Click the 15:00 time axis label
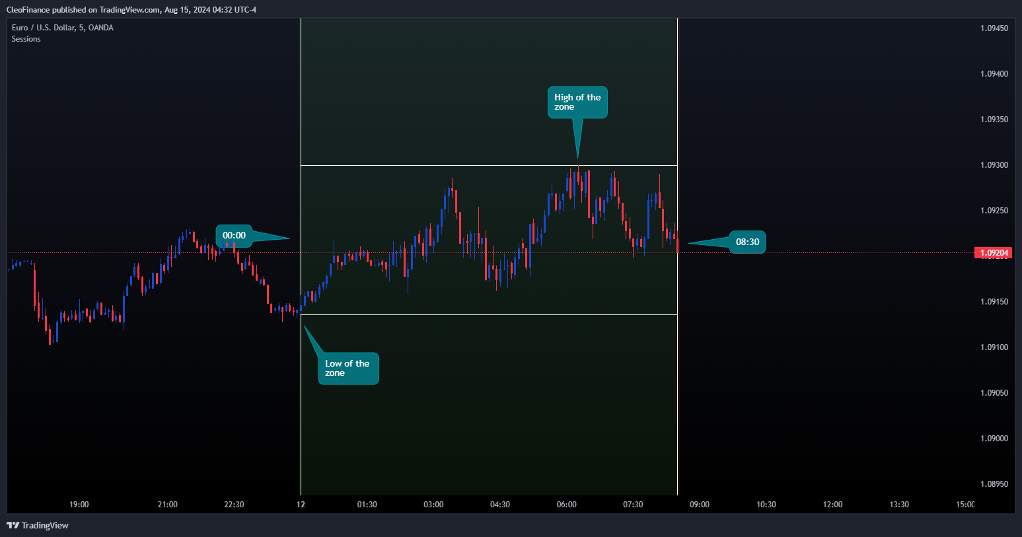Image resolution: width=1022 pixels, height=537 pixels. click(965, 505)
